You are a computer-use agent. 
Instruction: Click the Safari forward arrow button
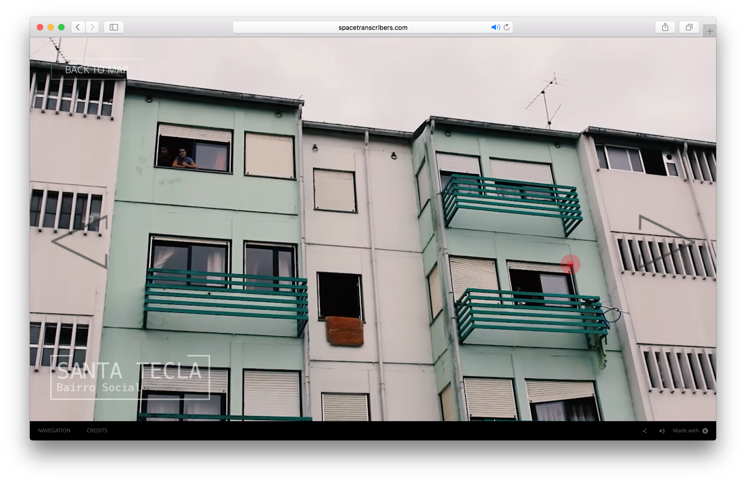[92, 27]
